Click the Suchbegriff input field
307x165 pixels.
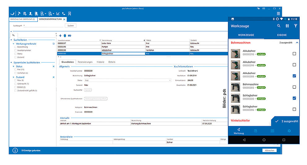[x=43, y=26]
